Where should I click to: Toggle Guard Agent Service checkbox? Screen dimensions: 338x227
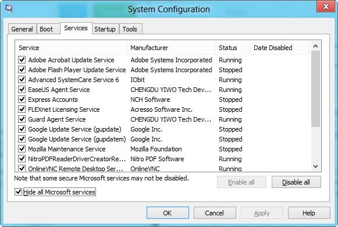click(22, 119)
